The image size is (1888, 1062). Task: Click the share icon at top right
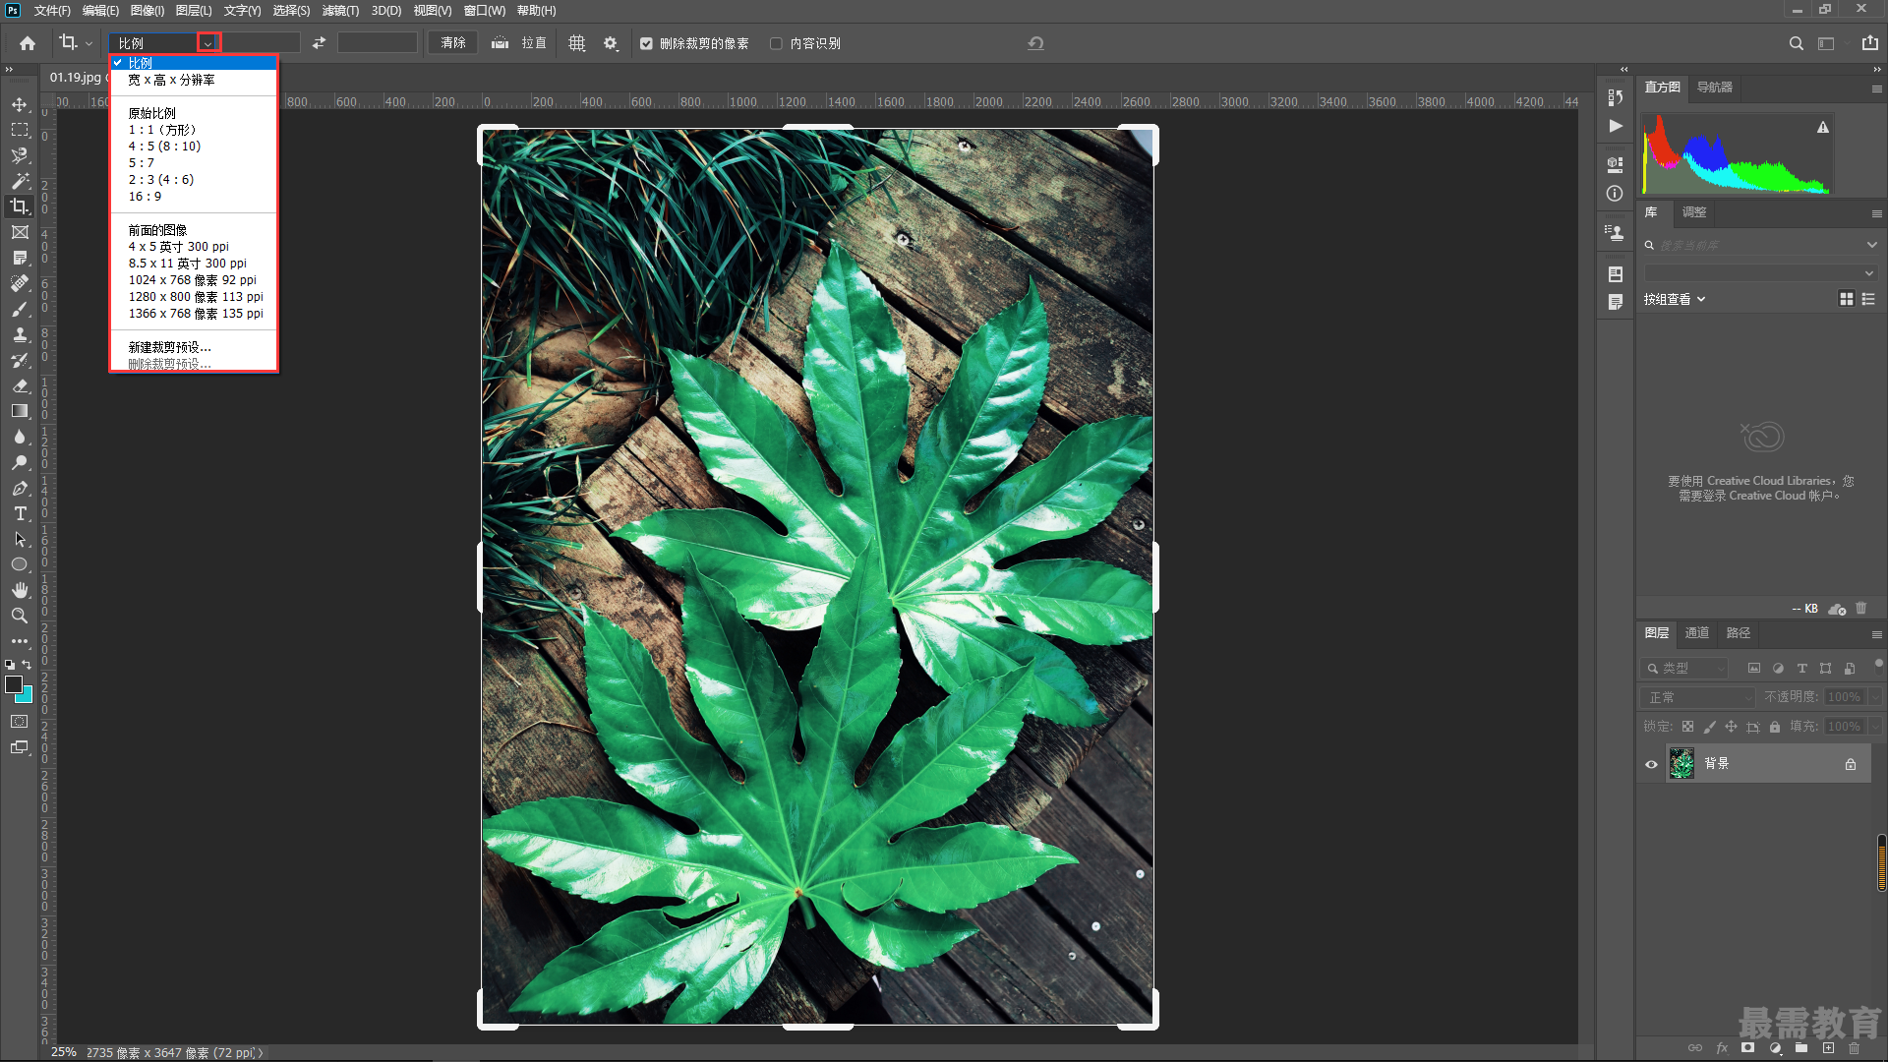(x=1870, y=43)
